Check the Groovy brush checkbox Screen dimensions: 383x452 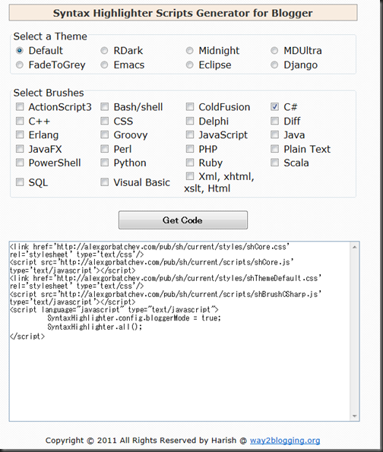coord(104,134)
